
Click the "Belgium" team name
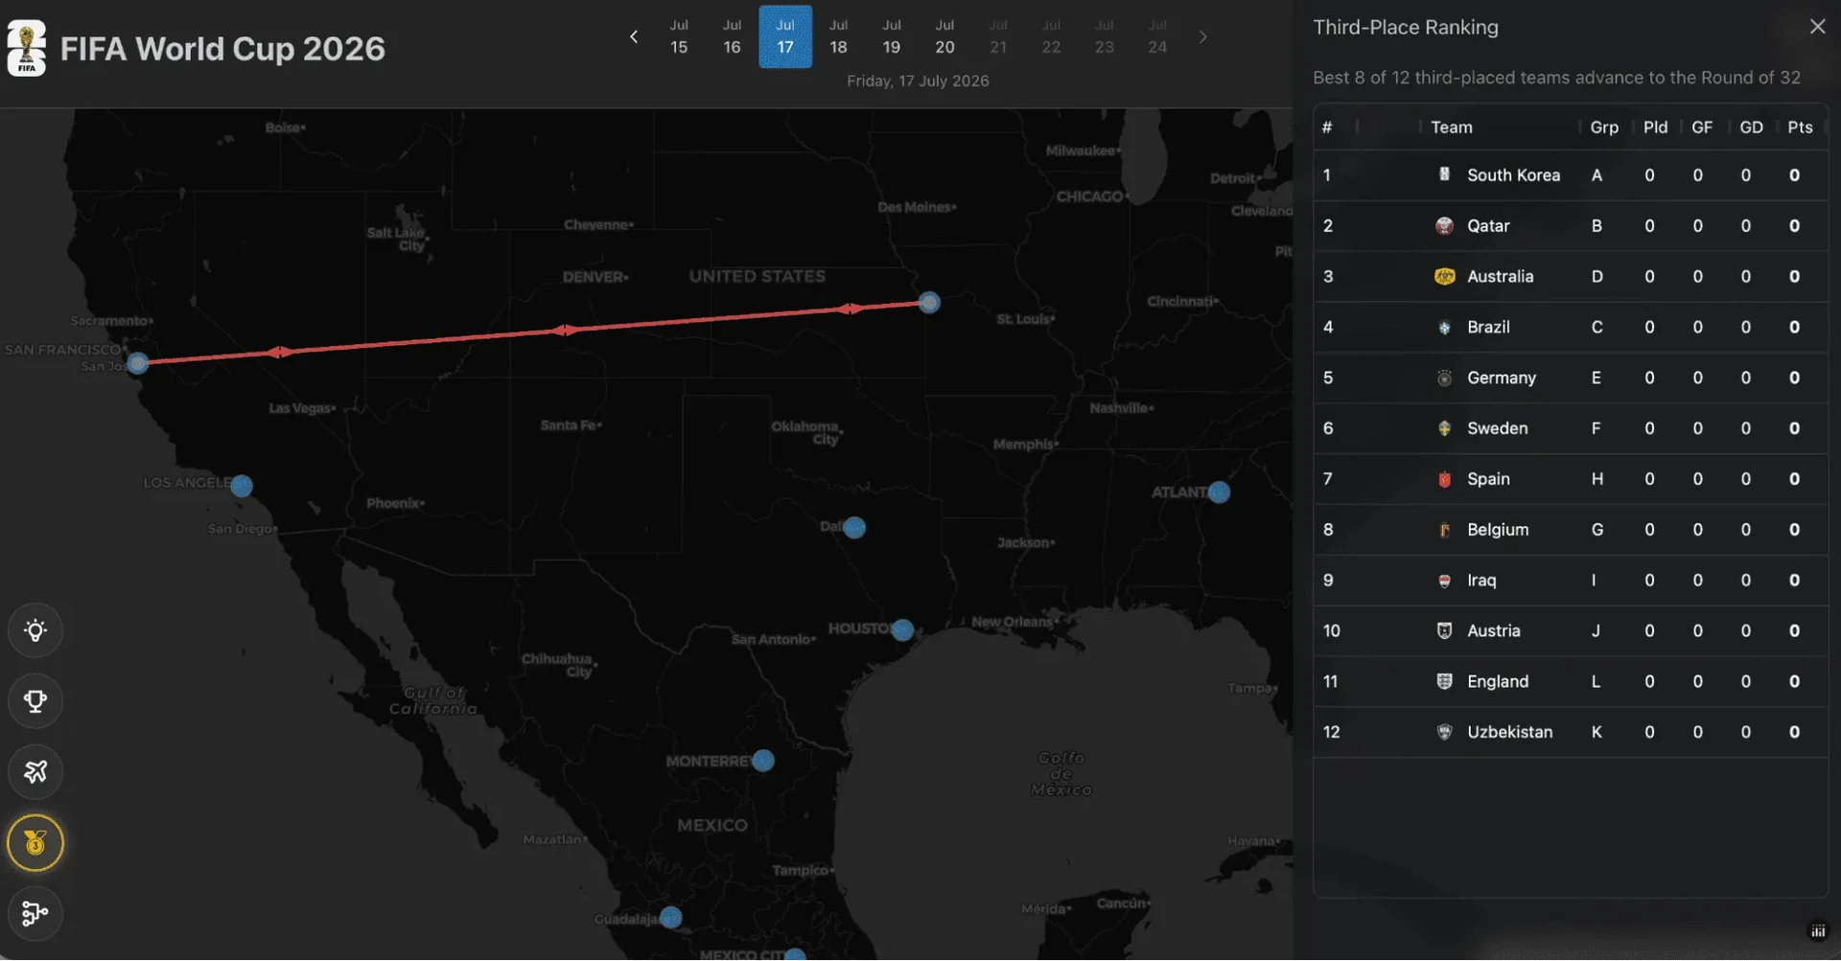(x=1498, y=530)
